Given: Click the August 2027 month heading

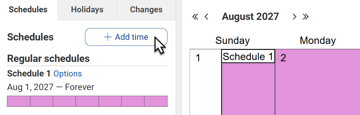Looking at the screenshot, I should 250,16.
